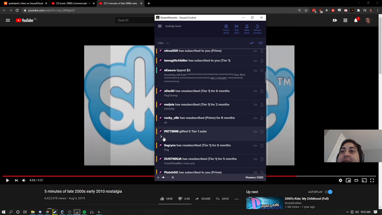382x215 pixels.
Task: Replay the xDarii0 resubscribe alert
Action: (261, 91)
